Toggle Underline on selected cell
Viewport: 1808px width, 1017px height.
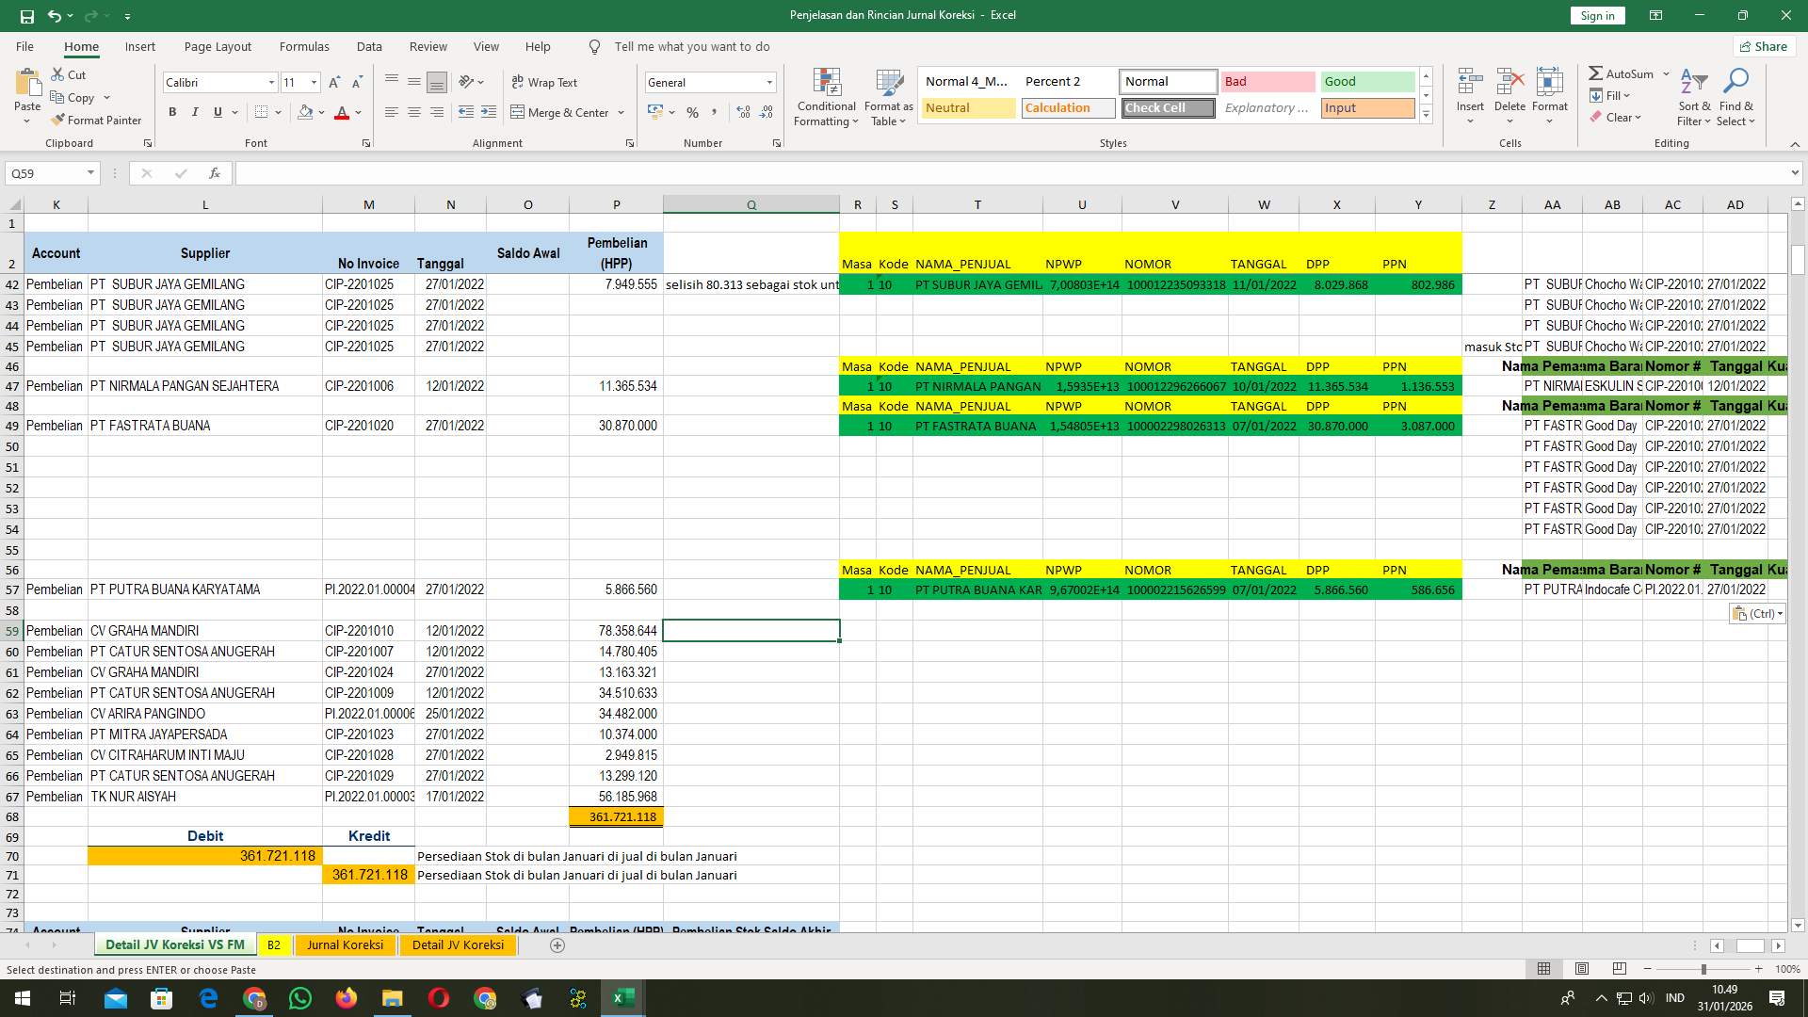click(x=216, y=112)
